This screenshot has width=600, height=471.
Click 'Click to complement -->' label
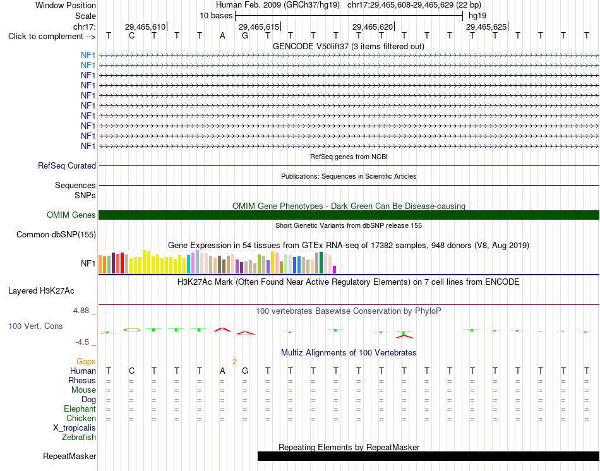(52, 37)
